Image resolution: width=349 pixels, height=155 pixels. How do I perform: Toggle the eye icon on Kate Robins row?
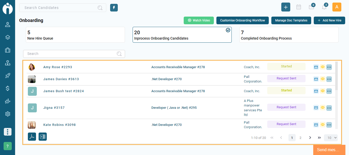pyautogui.click(x=322, y=125)
